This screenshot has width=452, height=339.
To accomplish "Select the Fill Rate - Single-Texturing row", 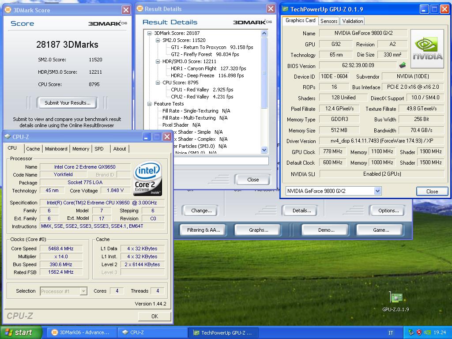I will pos(196,111).
